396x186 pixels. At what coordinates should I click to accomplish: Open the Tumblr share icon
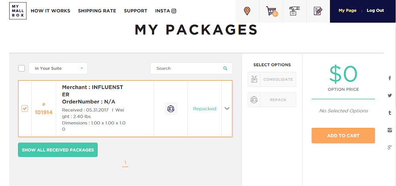click(390, 113)
